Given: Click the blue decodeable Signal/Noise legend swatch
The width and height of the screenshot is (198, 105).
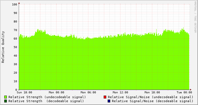Looking at the screenshot, I should 109,101.
